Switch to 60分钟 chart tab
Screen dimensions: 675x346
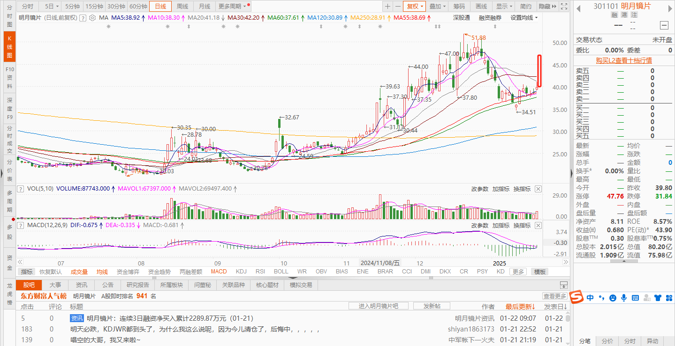pos(138,6)
